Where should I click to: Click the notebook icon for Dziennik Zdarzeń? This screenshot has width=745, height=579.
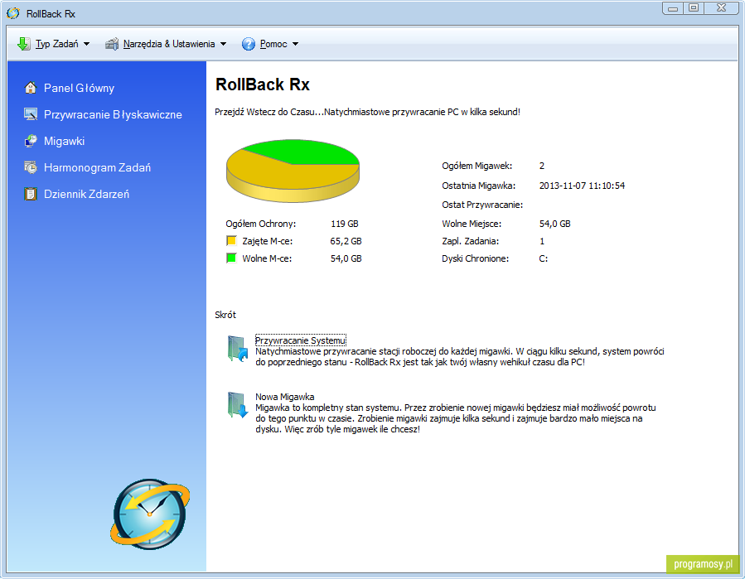coord(31,195)
